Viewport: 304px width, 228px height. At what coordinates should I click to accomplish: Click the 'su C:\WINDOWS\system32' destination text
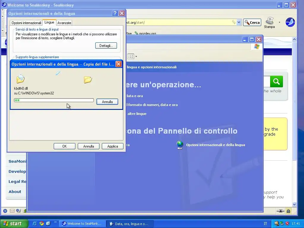[x=34, y=93]
